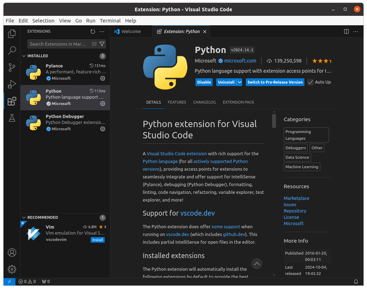Select Pylance in the installed list
This screenshot has width=367, height=289.
tap(65, 72)
